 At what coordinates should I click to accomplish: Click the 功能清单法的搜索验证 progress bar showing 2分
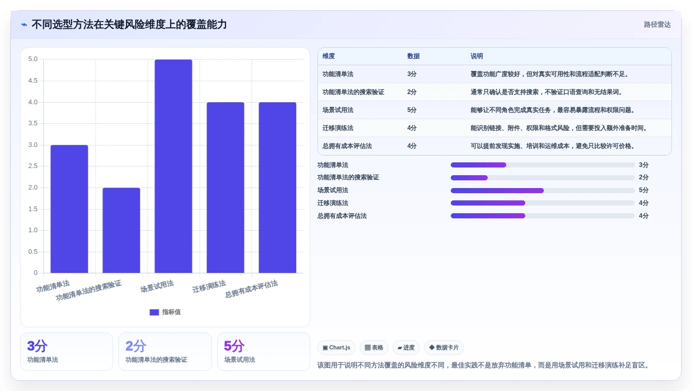coord(543,178)
